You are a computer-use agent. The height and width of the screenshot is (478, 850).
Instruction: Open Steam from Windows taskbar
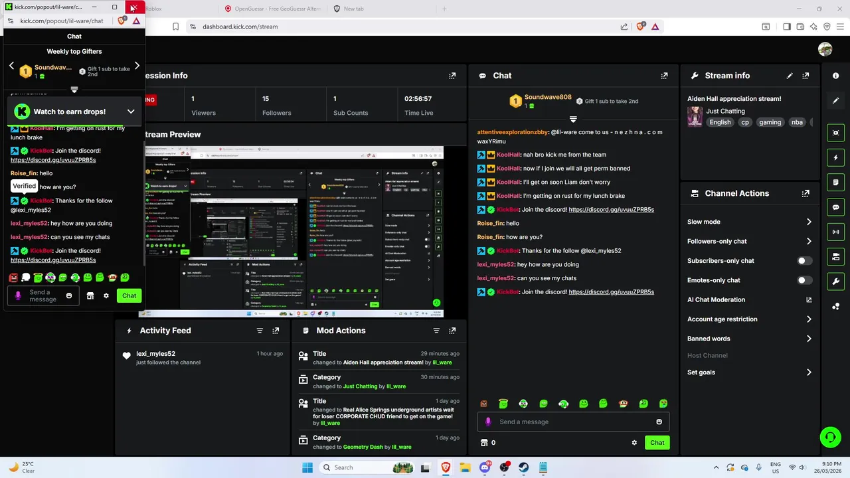point(524,467)
